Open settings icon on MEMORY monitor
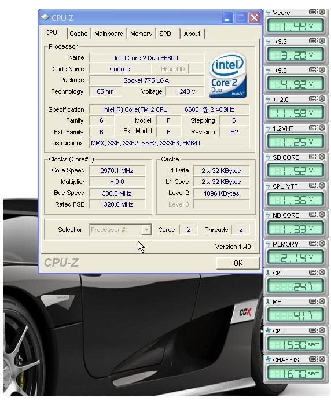 [x=313, y=244]
